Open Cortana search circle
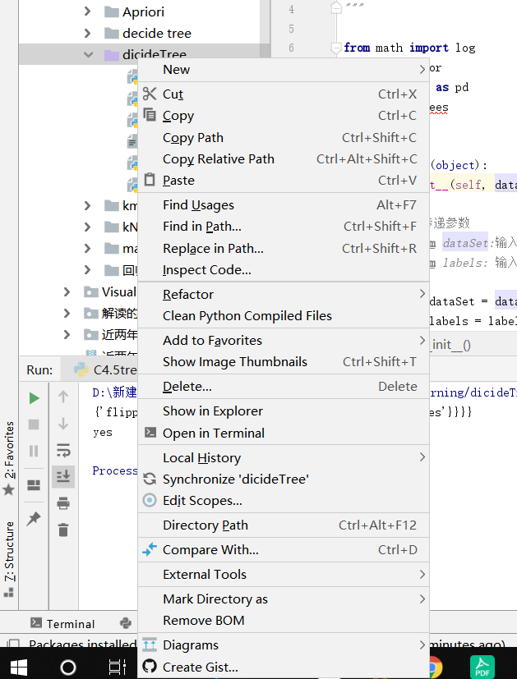517x679 pixels. click(x=68, y=668)
